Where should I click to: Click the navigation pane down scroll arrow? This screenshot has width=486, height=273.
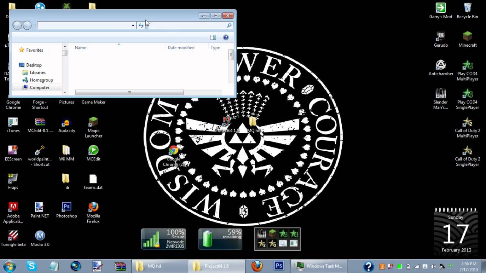[65, 92]
